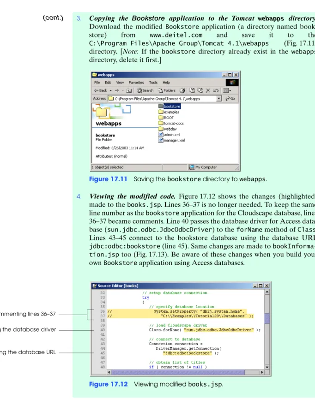This screenshot has width=315, height=417.
Task: Click the Forward arrow in webapps toolbar
Action: pos(117,91)
